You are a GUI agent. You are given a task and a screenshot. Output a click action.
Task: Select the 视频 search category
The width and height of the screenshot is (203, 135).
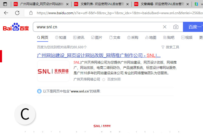click(x=187, y=37)
